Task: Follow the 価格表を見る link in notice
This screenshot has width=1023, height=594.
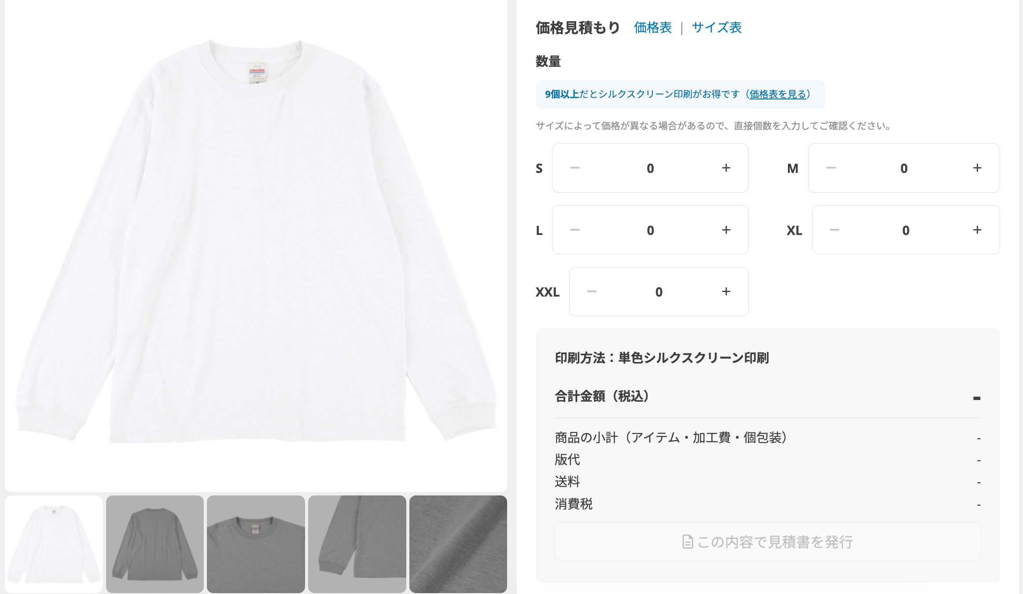Action: tap(777, 94)
